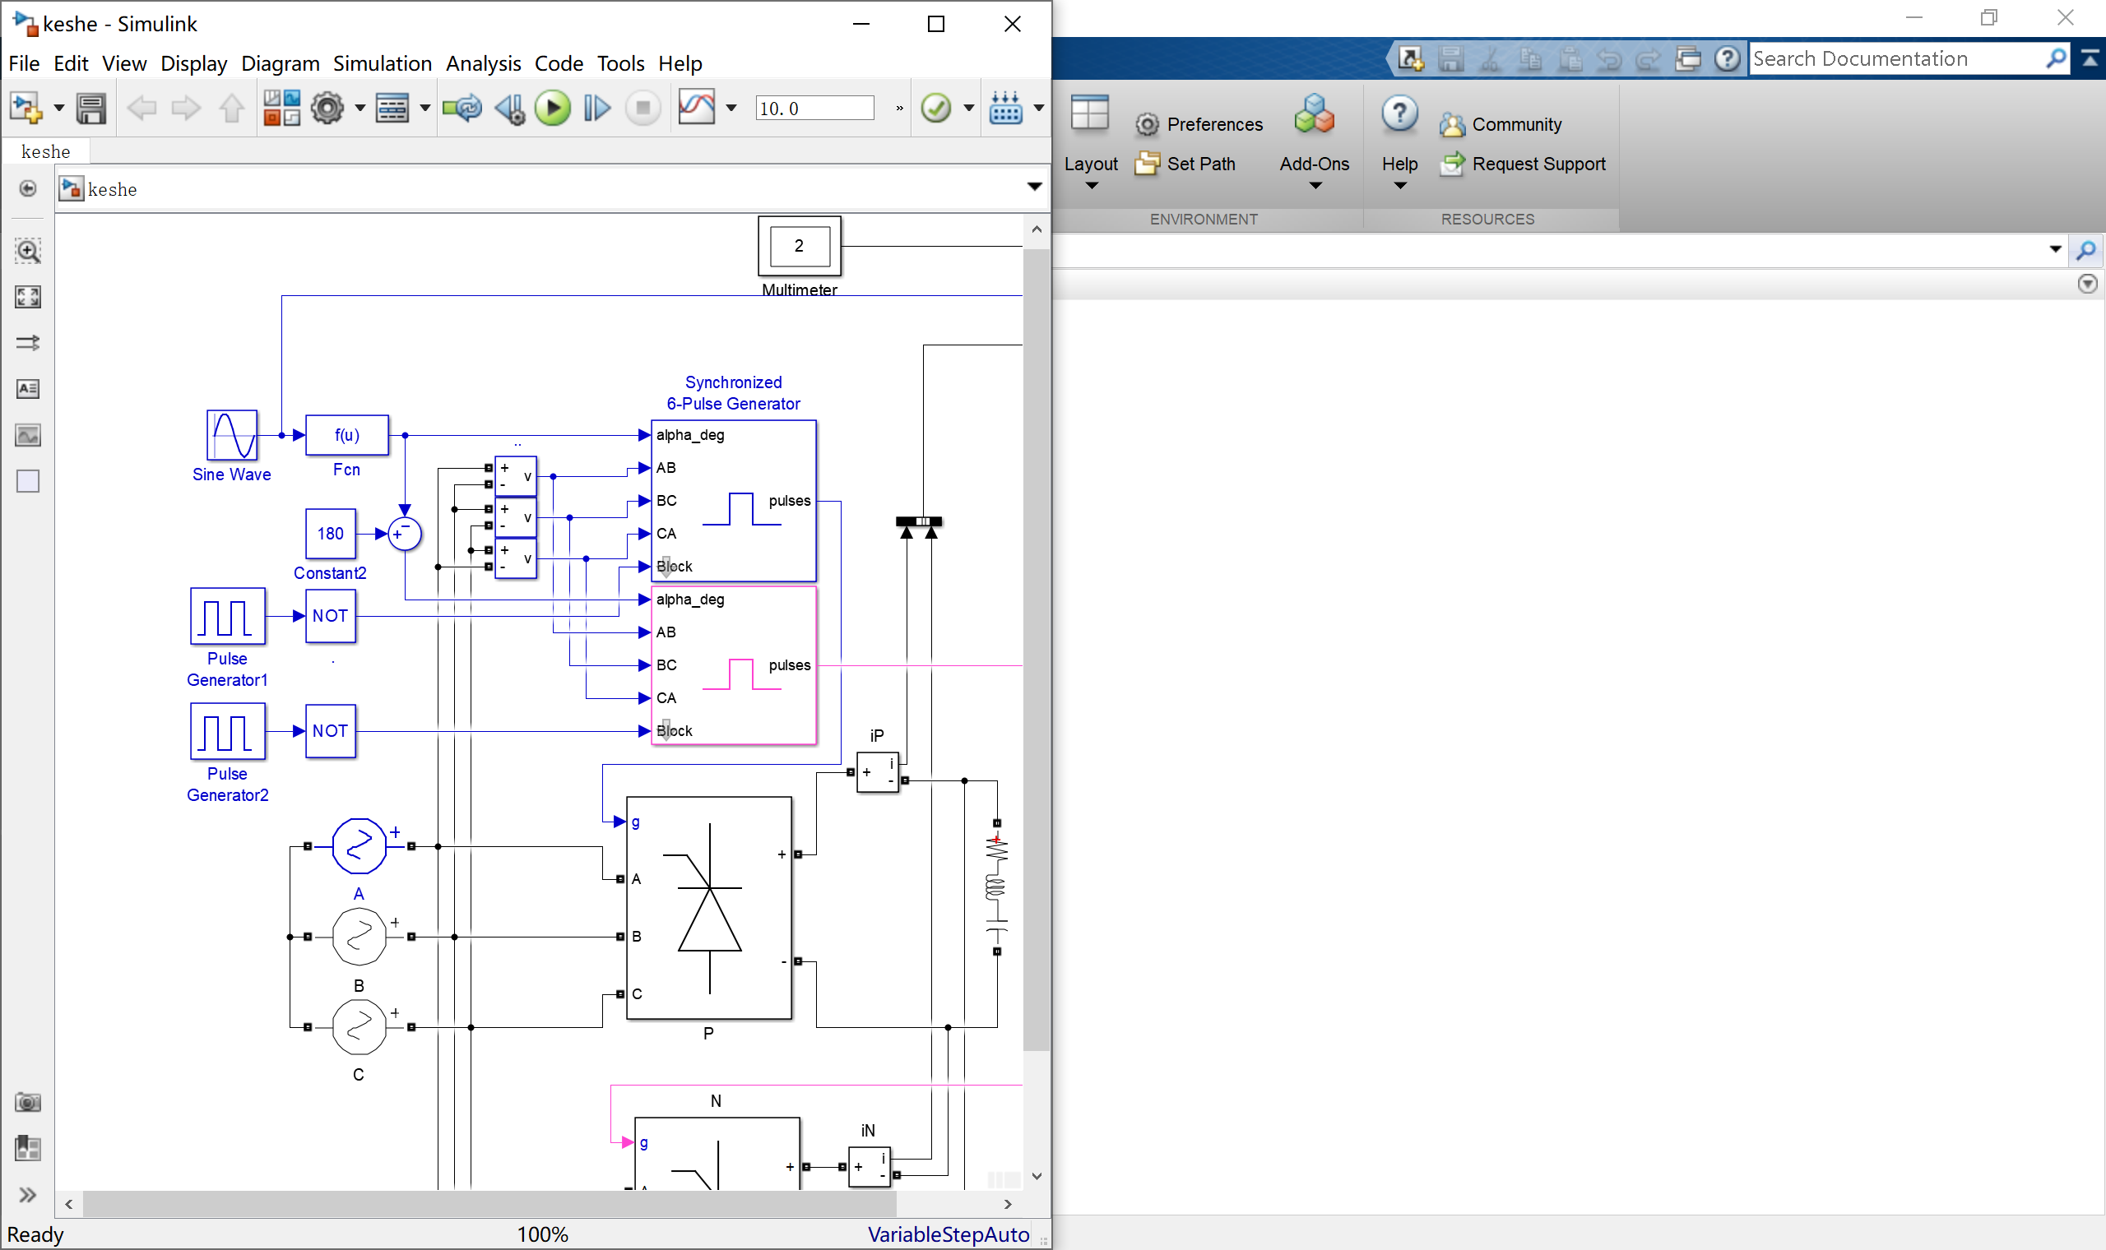Expand the model browser hierarchy dropdown
The height and width of the screenshot is (1250, 2106).
coord(1034,187)
